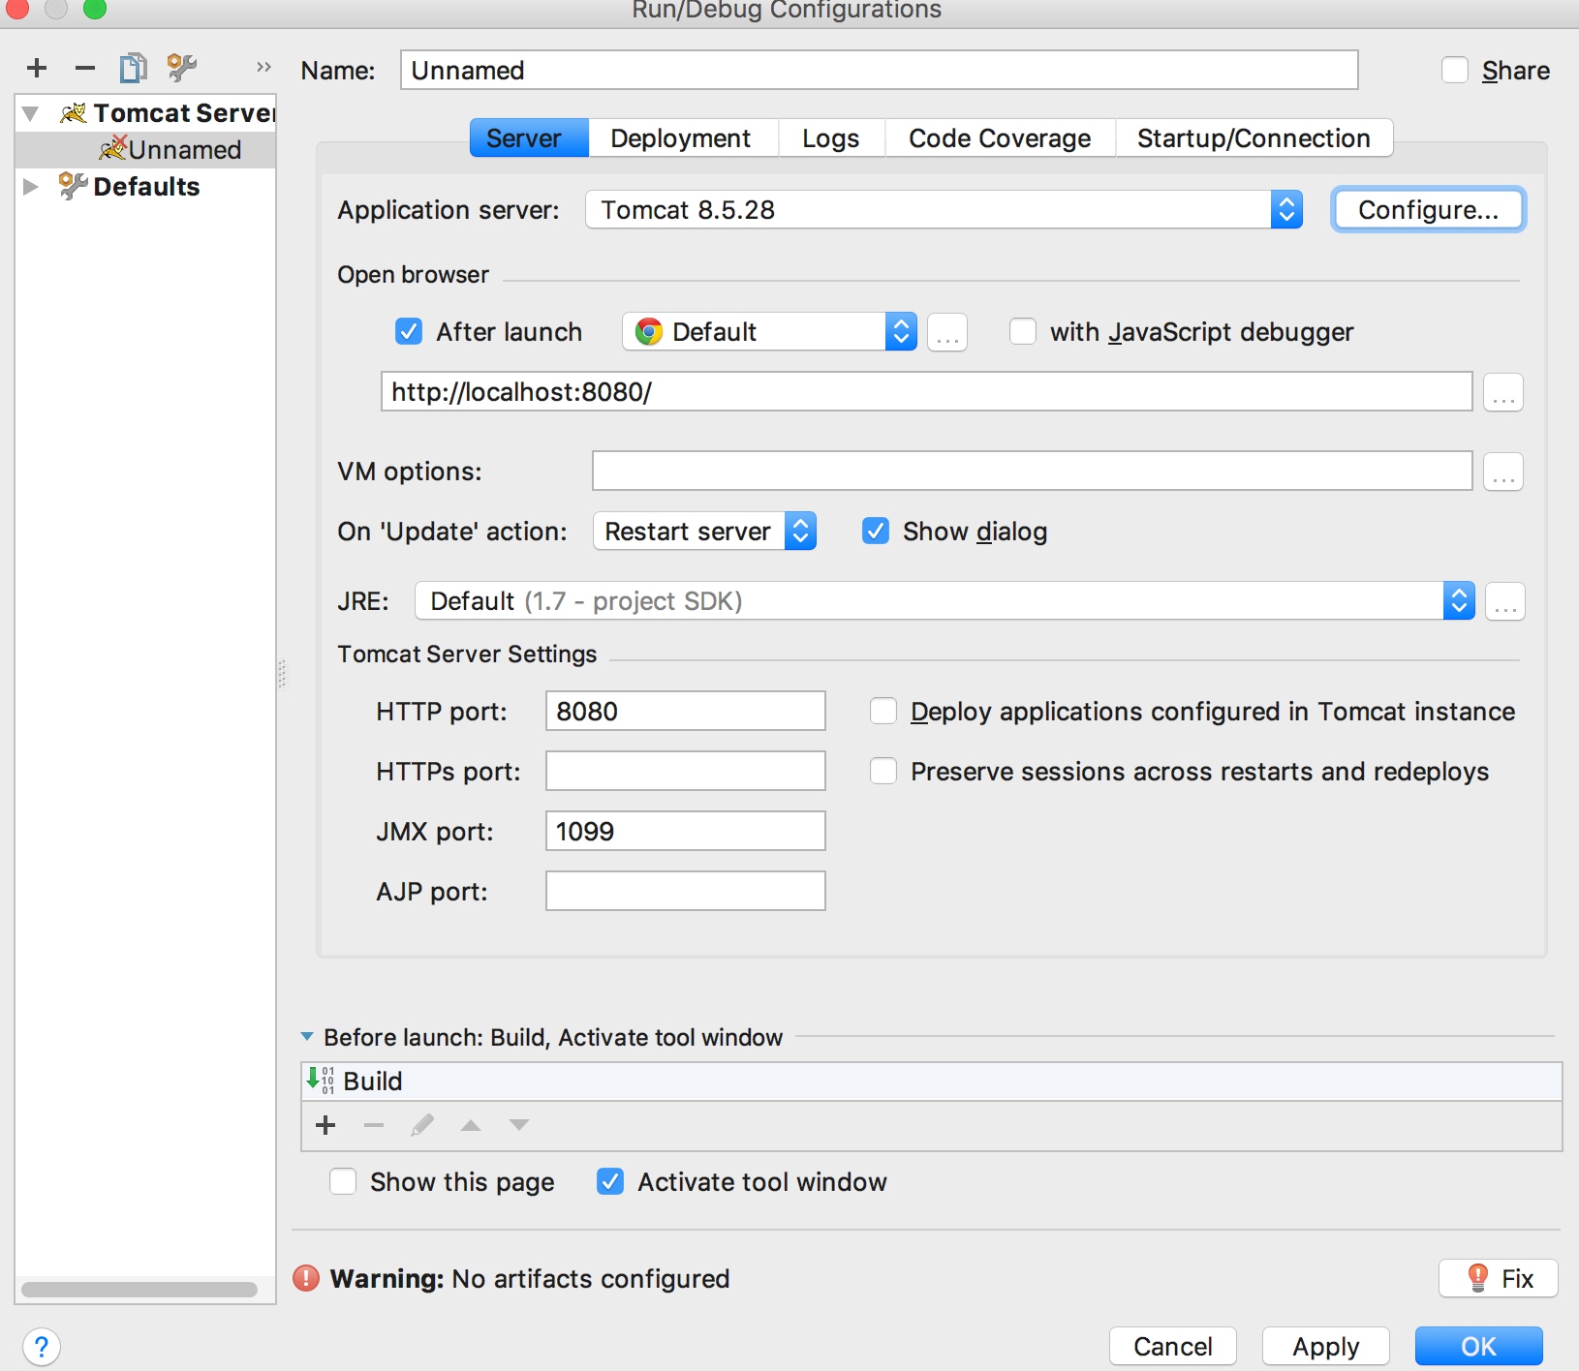The height and width of the screenshot is (1371, 1579).
Task: Enable the Share checkbox
Action: 1455,71
